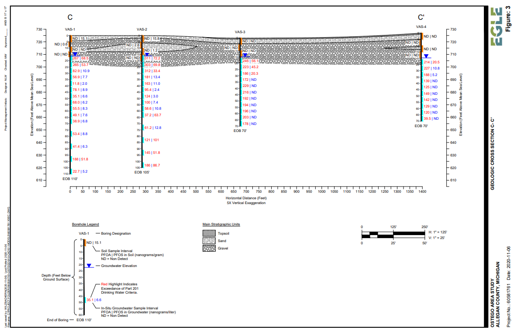
Task: Click the '5X Vertical Exaggeration' note
Action: tap(246, 203)
